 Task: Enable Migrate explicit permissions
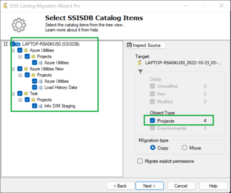point(141,161)
